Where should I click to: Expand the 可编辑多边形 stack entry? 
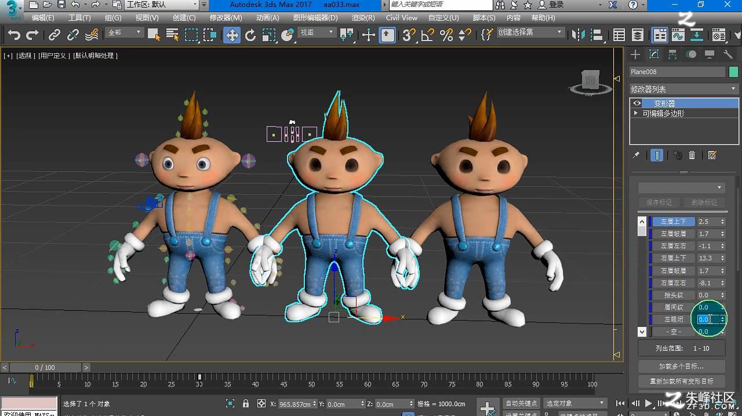coord(637,113)
